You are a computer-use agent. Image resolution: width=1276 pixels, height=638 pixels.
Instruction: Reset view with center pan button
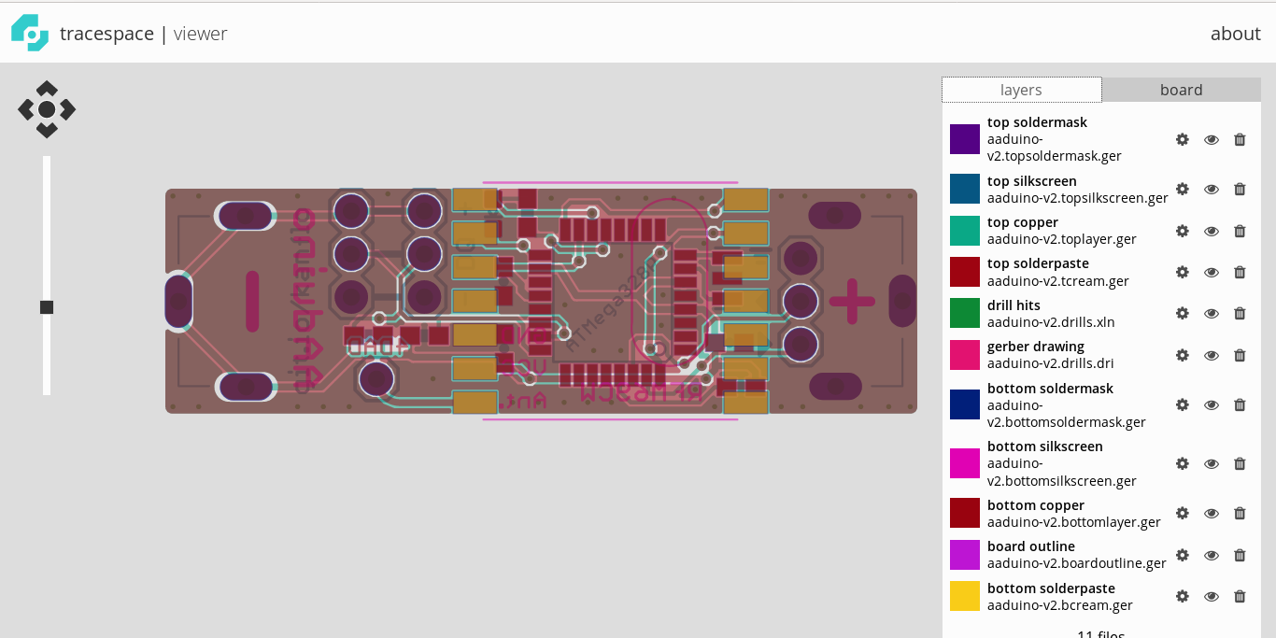(47, 109)
